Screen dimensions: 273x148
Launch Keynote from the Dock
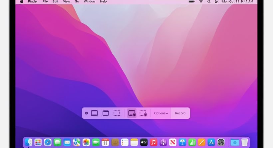(182, 142)
